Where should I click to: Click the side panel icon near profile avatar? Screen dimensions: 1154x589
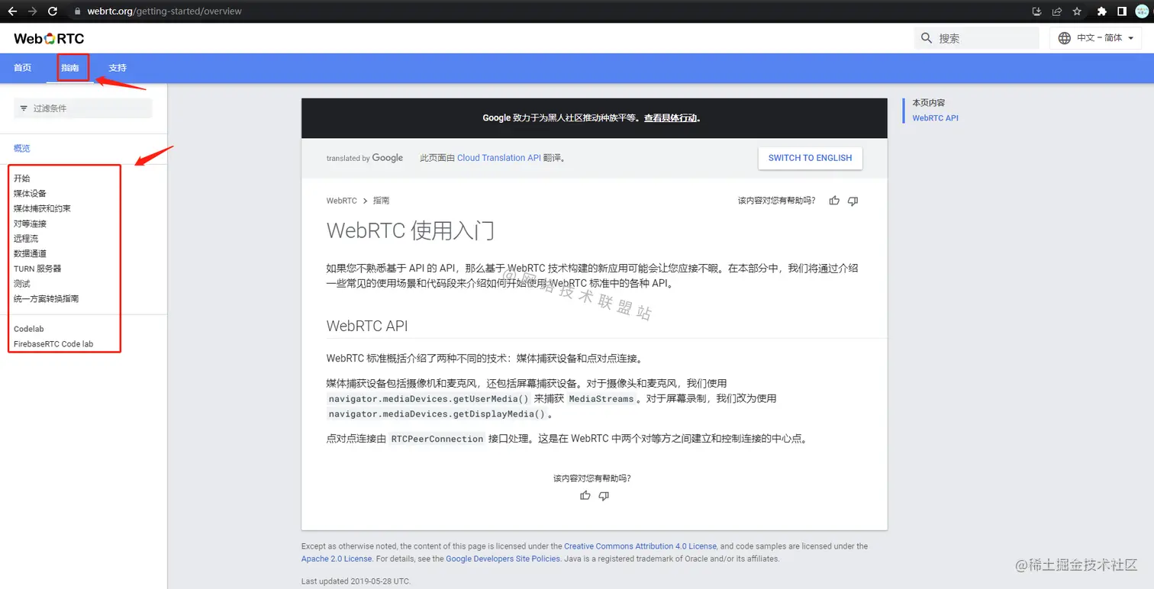click(1122, 11)
